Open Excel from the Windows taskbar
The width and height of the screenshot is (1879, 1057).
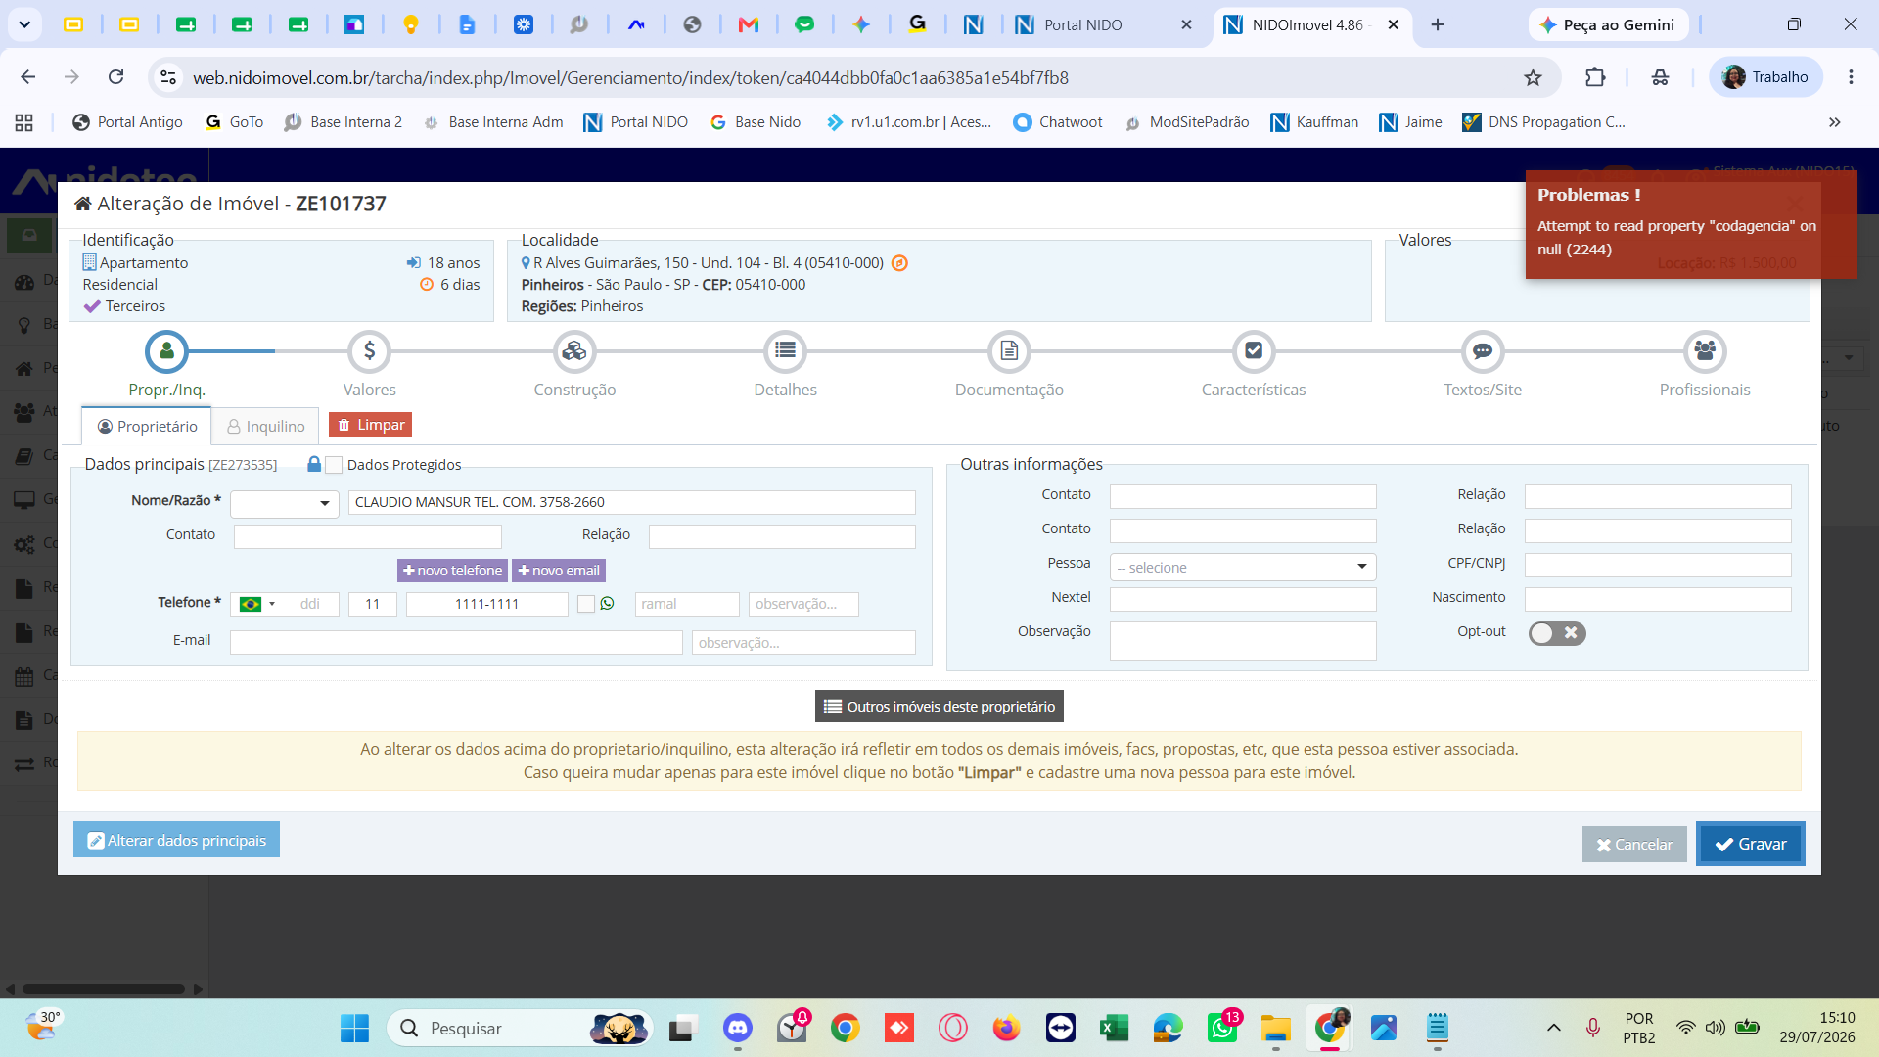click(1114, 1028)
